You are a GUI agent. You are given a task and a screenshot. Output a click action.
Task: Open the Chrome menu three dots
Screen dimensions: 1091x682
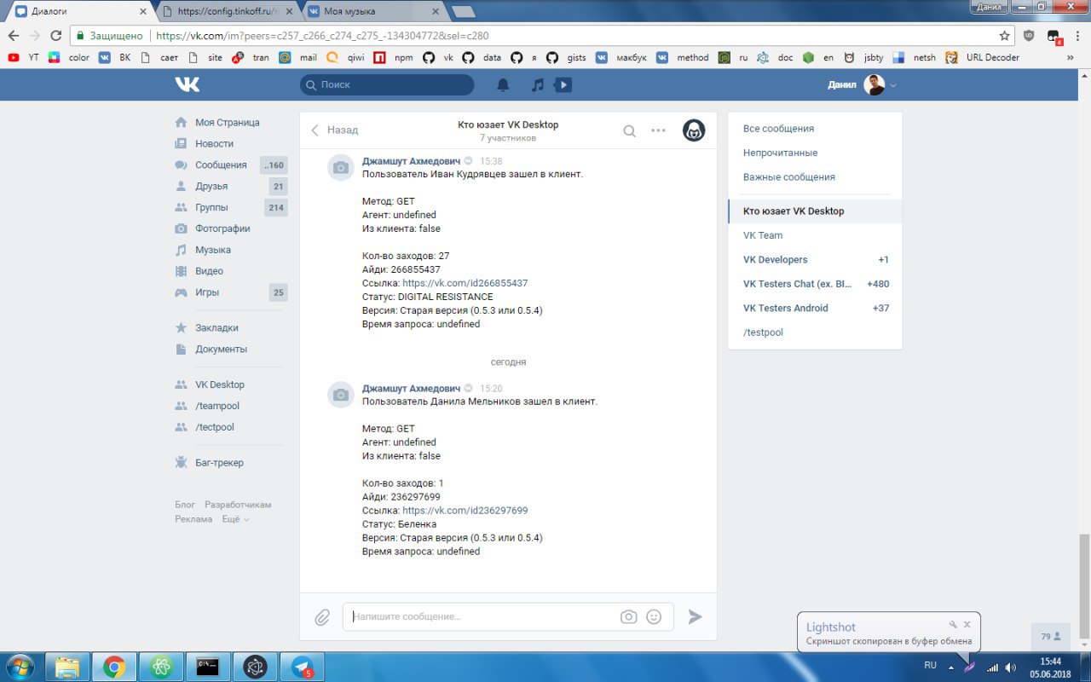(1077, 36)
